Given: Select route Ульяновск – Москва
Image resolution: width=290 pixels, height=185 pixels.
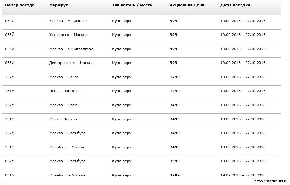Looking at the screenshot, I should point(68,35).
